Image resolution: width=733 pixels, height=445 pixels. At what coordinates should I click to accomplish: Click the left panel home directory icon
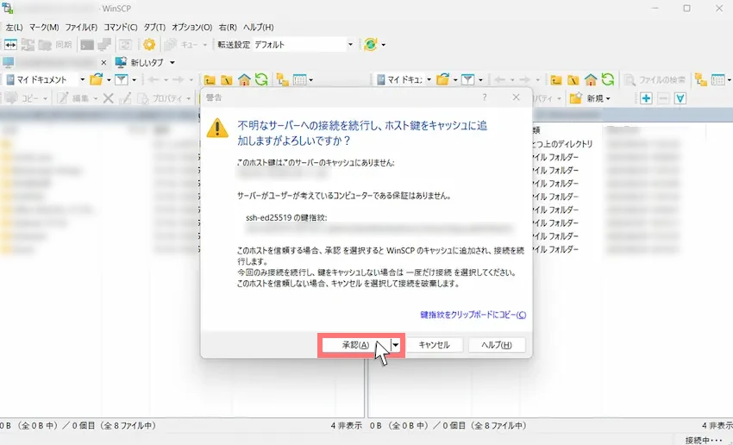244,80
